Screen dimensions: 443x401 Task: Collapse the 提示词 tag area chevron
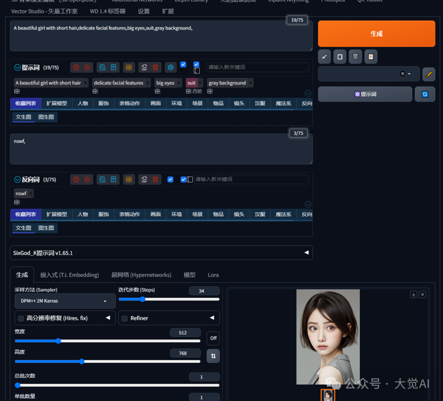308,93
